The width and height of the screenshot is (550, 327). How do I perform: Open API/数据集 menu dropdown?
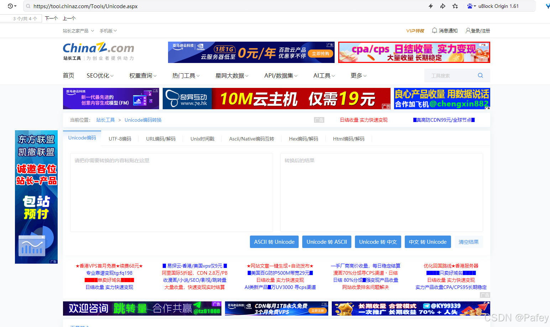click(x=281, y=75)
